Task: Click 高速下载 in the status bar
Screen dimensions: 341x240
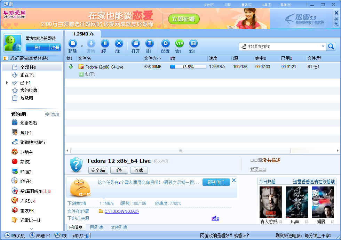Action: pyautogui.click(x=40, y=235)
